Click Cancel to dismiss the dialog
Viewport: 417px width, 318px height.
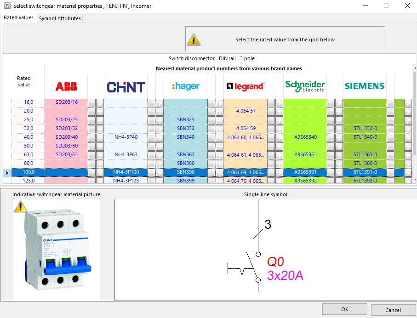coord(394,309)
